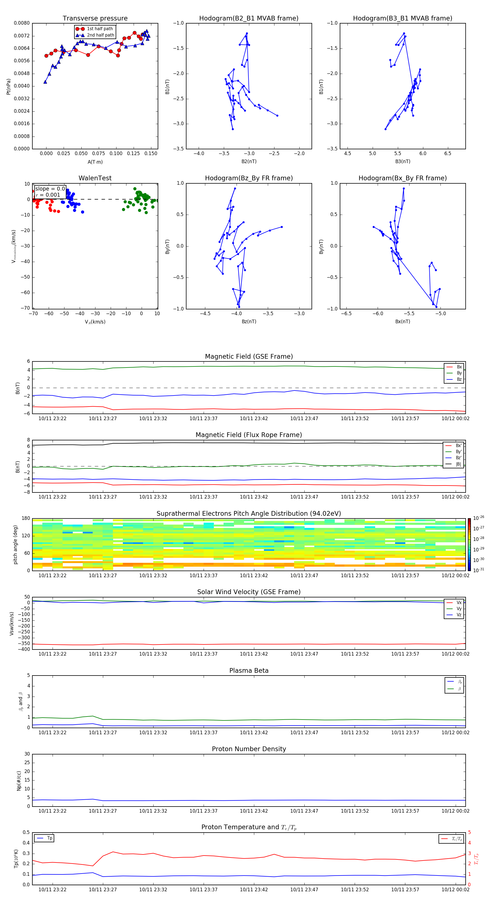The width and height of the screenshot is (498, 914).
Task: Click the 'Magnetic Field (GSE Frame)' title
Action: [249, 356]
